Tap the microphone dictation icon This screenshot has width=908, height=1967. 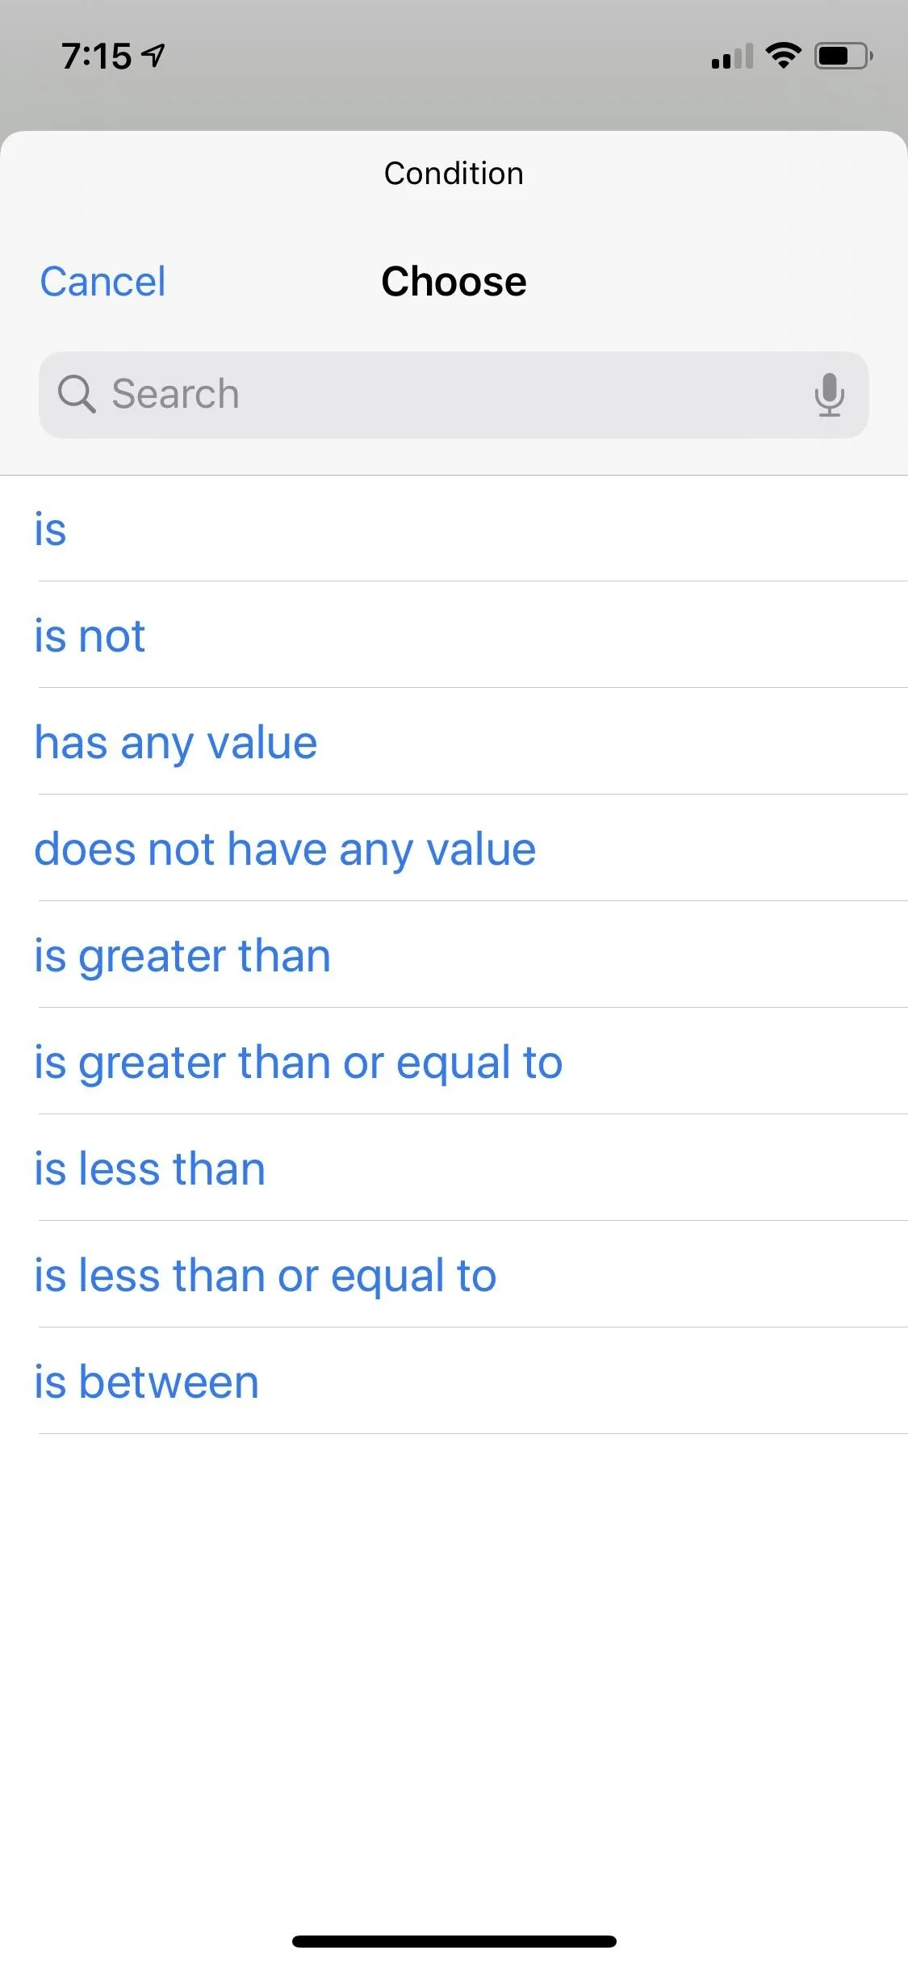(829, 395)
